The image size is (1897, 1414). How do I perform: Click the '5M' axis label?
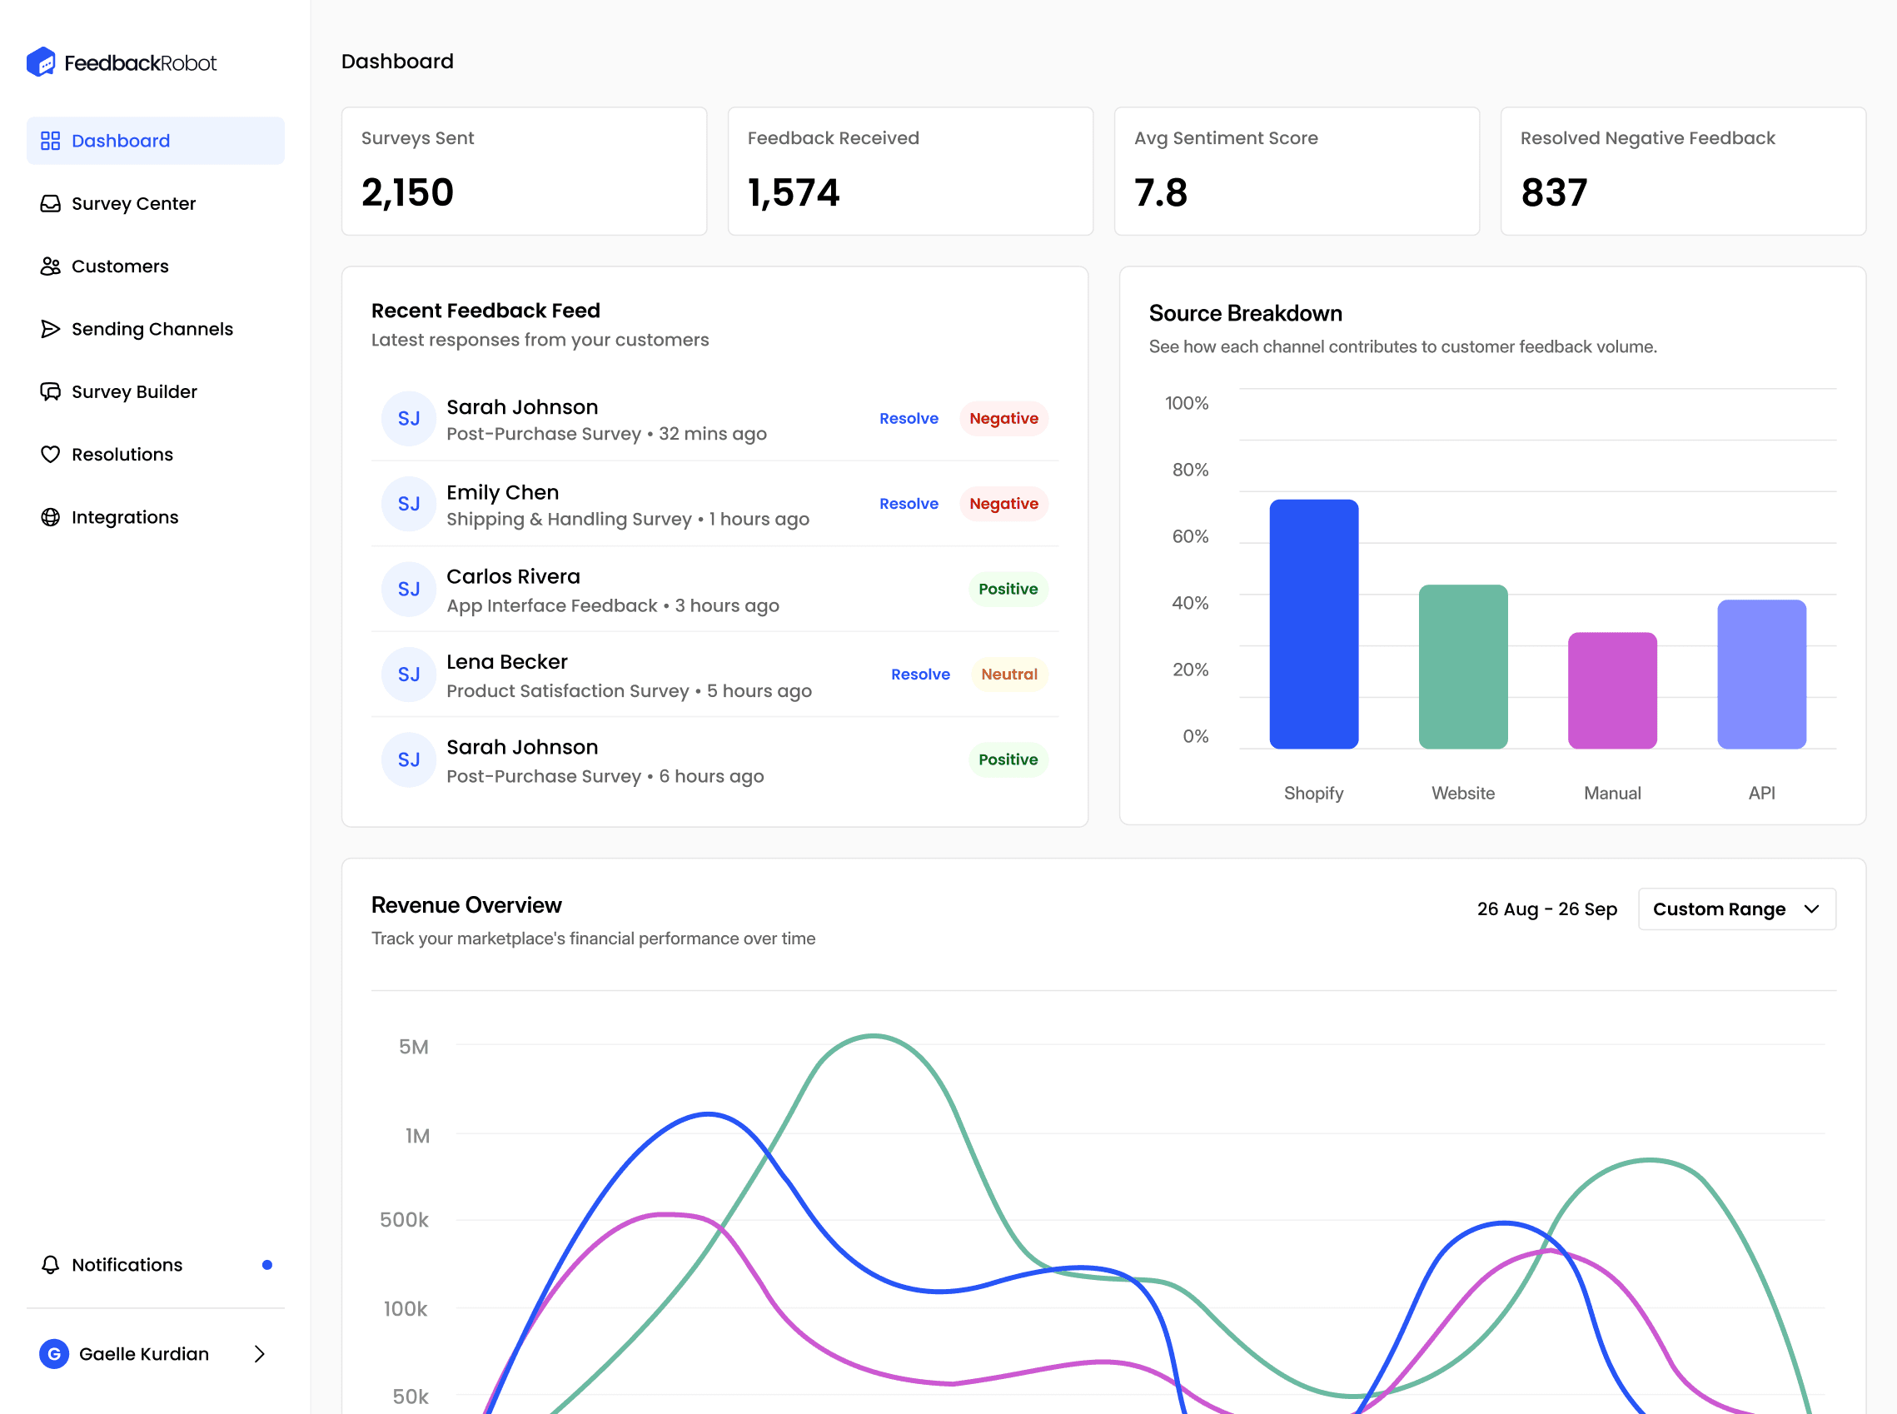pyautogui.click(x=414, y=1047)
